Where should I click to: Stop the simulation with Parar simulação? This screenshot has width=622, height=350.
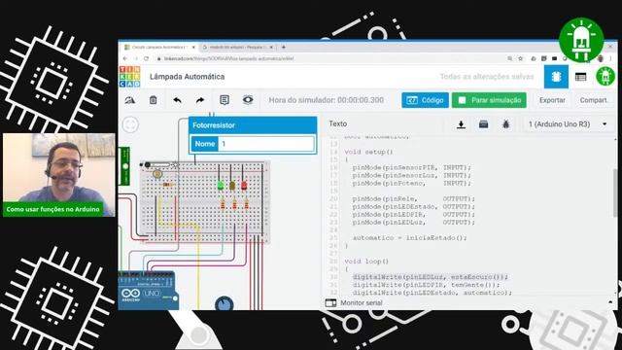point(489,100)
